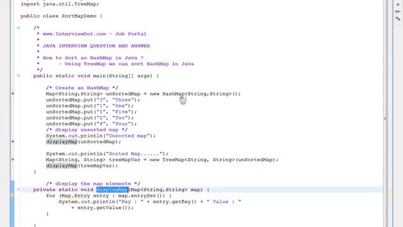Click 'JAVA INTERVIEW QUESTION AND ANSWER' comment
The width and height of the screenshot is (403, 227).
point(96,46)
